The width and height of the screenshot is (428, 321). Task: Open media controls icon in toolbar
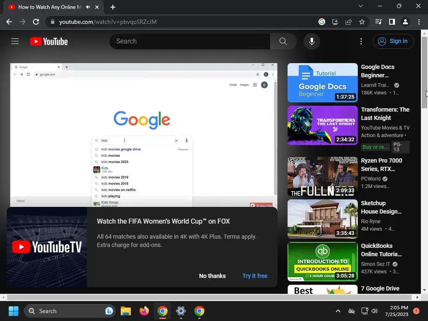point(378,22)
